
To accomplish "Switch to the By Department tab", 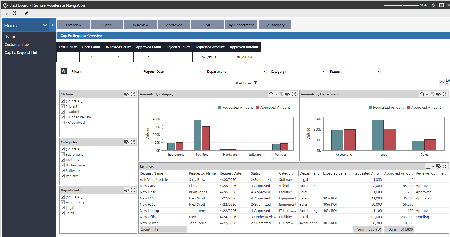I will pyautogui.click(x=241, y=25).
